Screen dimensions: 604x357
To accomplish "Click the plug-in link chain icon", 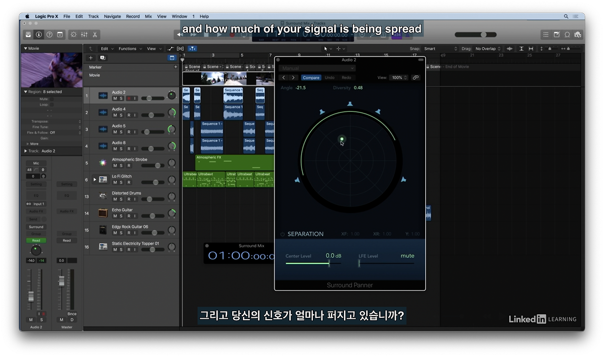I will pos(415,77).
